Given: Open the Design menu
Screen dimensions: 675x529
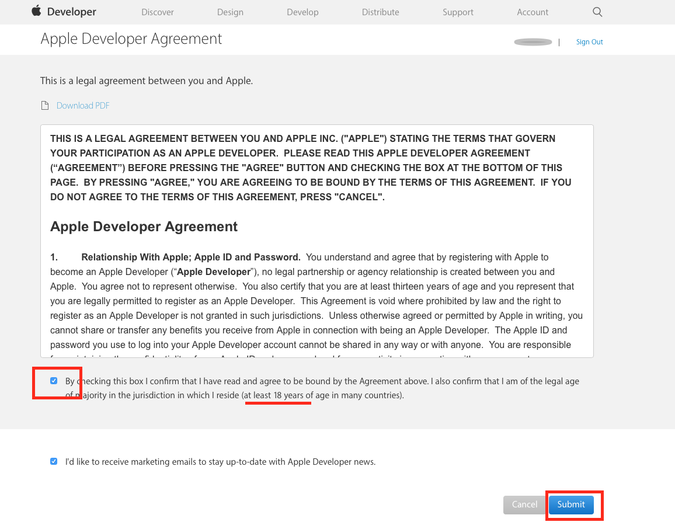Looking at the screenshot, I should point(230,12).
